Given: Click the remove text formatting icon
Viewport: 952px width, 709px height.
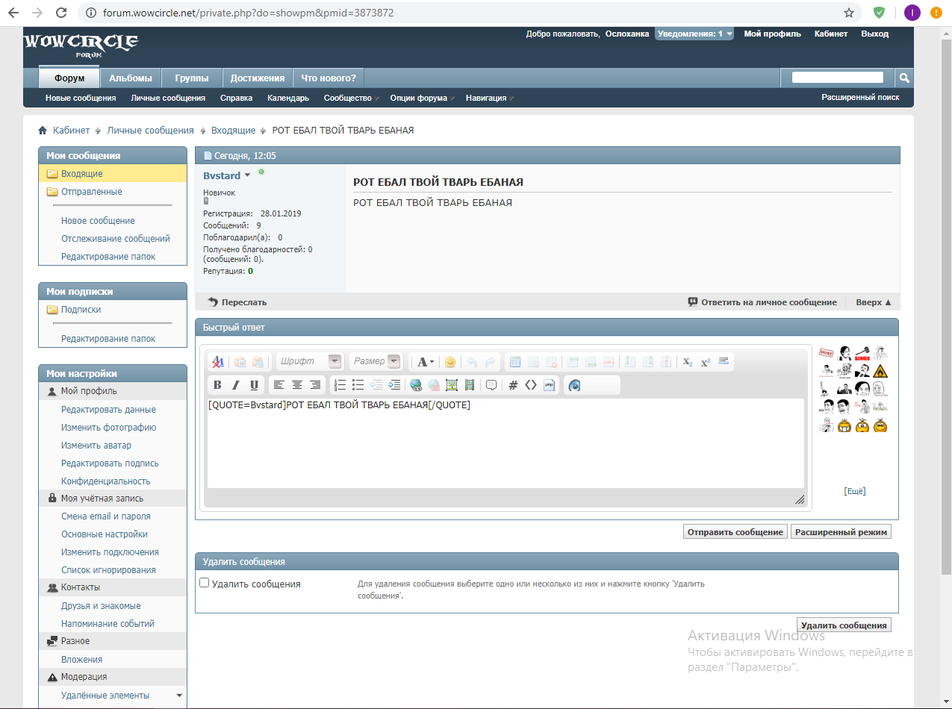Looking at the screenshot, I should point(218,362).
